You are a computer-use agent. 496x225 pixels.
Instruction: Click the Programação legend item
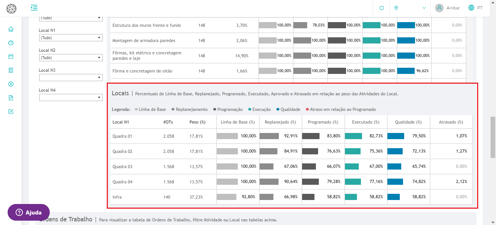(x=228, y=109)
